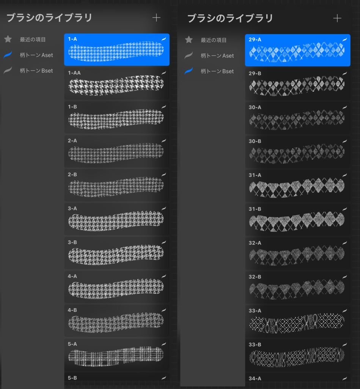Select the argyle brush 32-B
Viewport: 360px width, 389px height.
[x=297, y=288]
